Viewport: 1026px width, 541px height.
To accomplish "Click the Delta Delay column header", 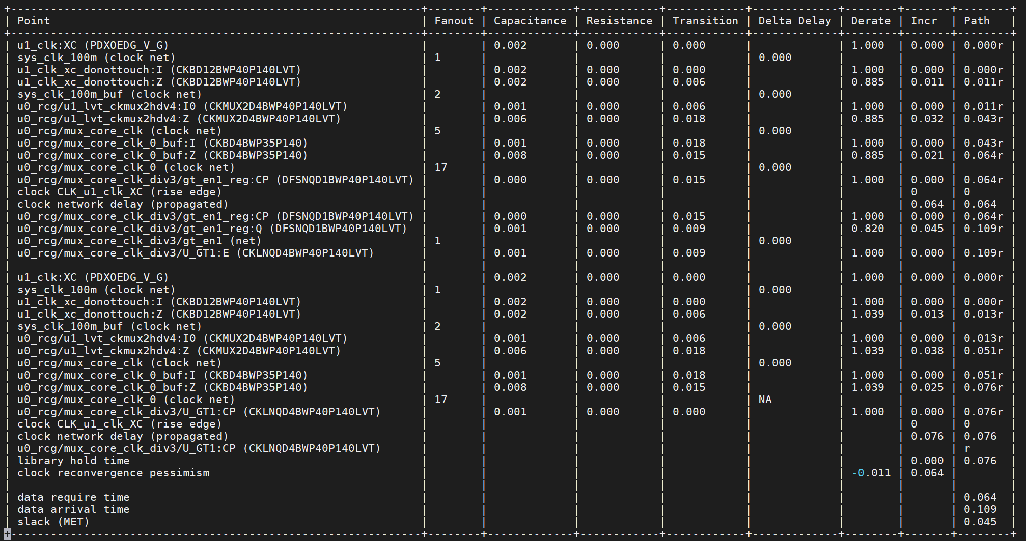I will pos(794,21).
